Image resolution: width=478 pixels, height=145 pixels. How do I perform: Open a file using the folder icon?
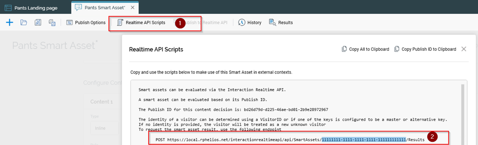coord(24,22)
